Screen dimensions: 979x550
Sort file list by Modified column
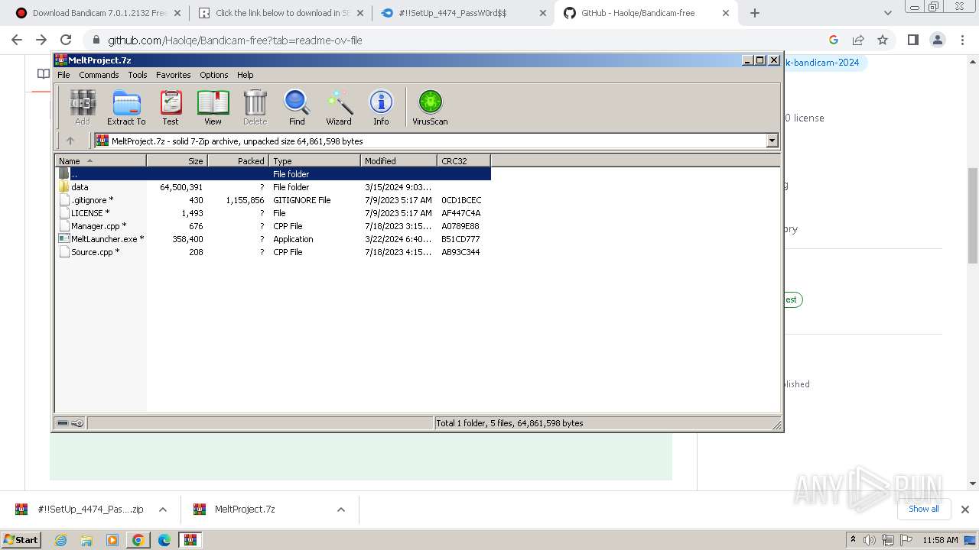point(398,160)
